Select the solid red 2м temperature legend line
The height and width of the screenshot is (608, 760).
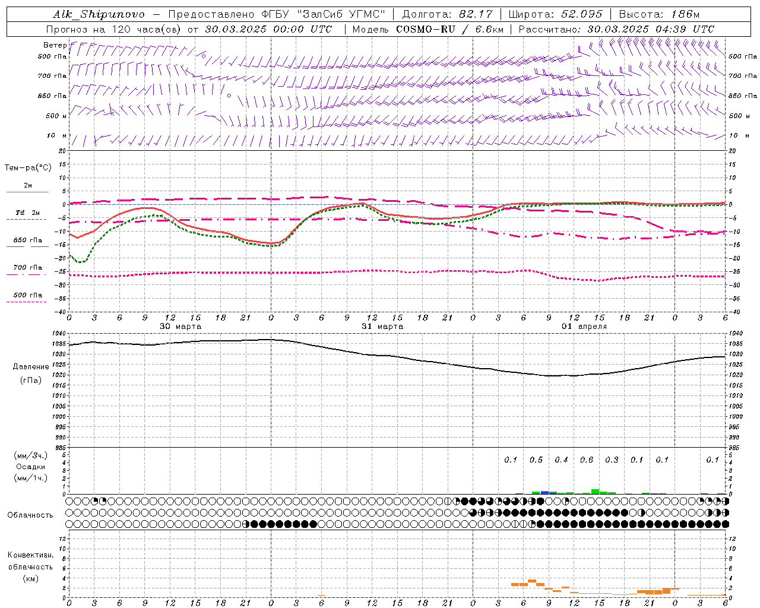click(27, 192)
